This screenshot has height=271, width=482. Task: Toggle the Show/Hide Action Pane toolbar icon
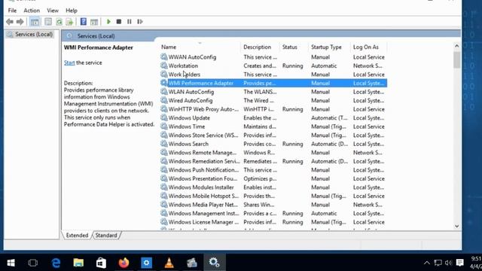(x=94, y=22)
